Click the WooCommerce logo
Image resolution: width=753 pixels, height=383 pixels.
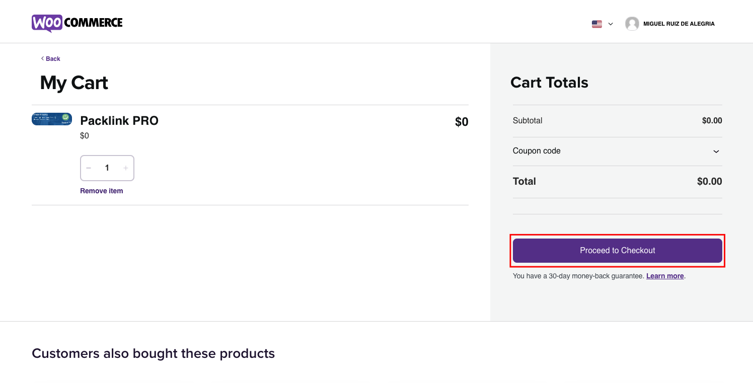click(x=77, y=22)
